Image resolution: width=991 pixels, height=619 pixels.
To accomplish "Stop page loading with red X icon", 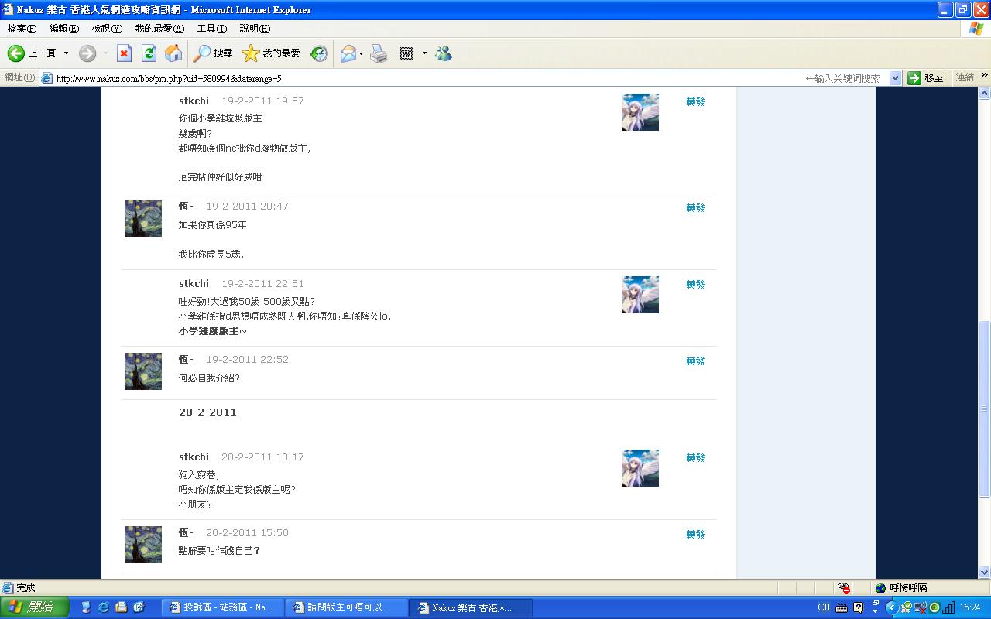I will point(124,53).
